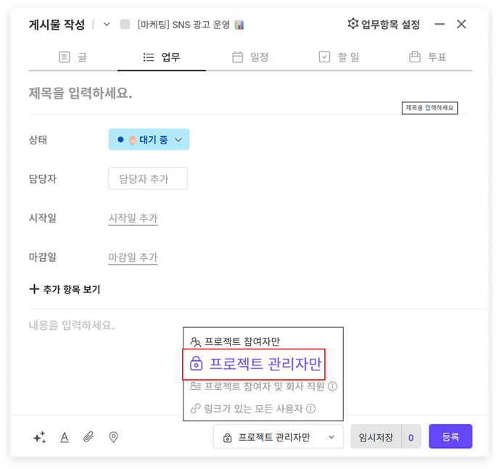Click the paperclip attach file icon
499x469 pixels.
point(88,437)
